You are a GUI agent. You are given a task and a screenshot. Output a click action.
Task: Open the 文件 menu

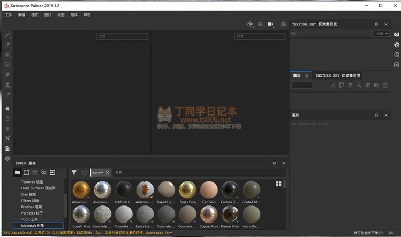coord(8,15)
